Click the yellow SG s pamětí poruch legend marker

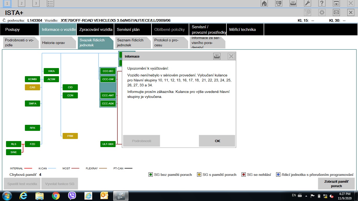199,175
